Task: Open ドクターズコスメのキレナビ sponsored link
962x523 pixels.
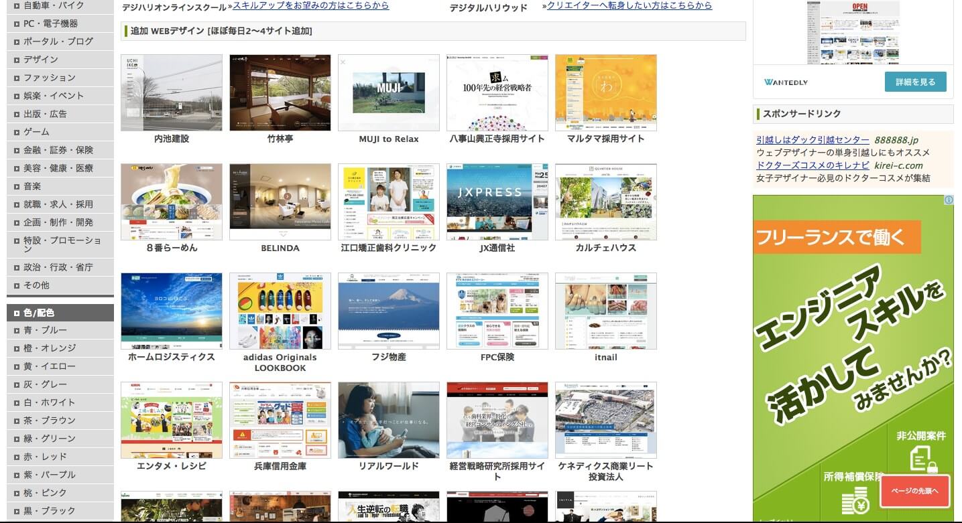Action: pyautogui.click(x=813, y=165)
